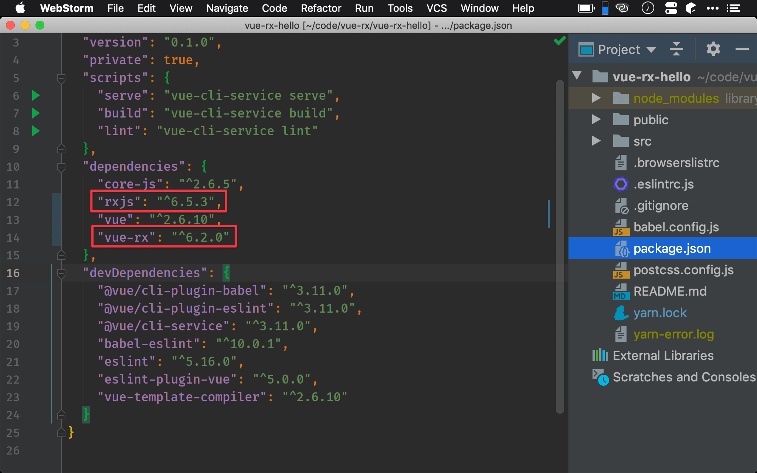Click the Creative Cloud menu bar icon

point(622,8)
